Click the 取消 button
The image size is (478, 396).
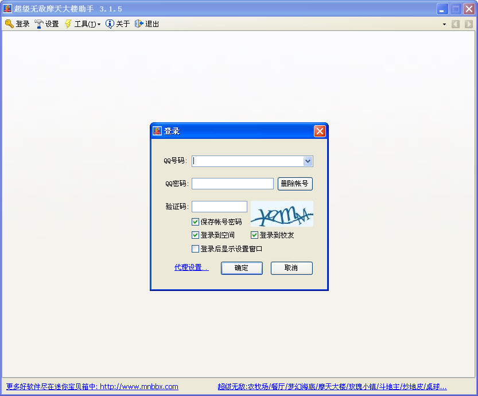pos(292,268)
